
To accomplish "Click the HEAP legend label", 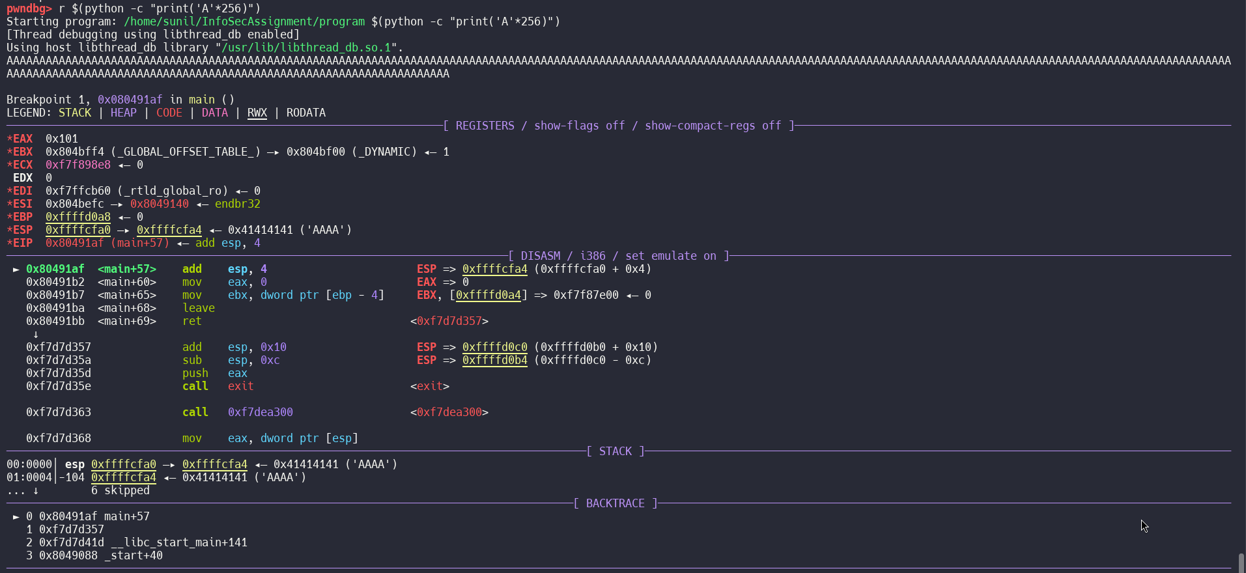I will 123,113.
